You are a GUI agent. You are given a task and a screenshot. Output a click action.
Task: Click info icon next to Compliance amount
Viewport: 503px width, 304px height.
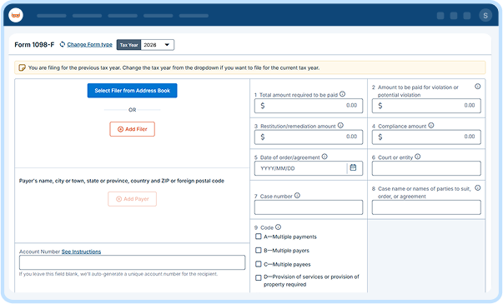click(431, 126)
